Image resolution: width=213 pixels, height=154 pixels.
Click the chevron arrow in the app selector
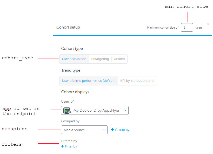point(125,110)
